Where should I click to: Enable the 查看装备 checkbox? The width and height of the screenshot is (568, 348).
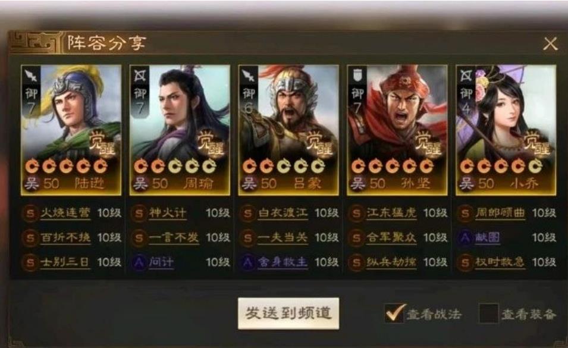pyautogui.click(x=489, y=313)
